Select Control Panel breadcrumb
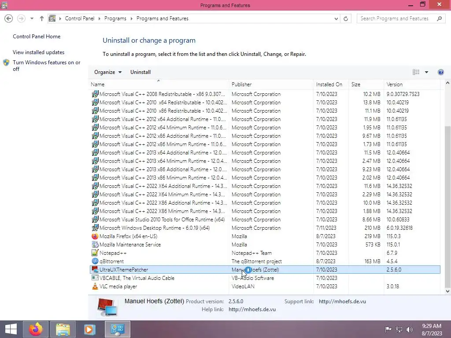Image resolution: width=451 pixels, height=338 pixels. coord(80,18)
